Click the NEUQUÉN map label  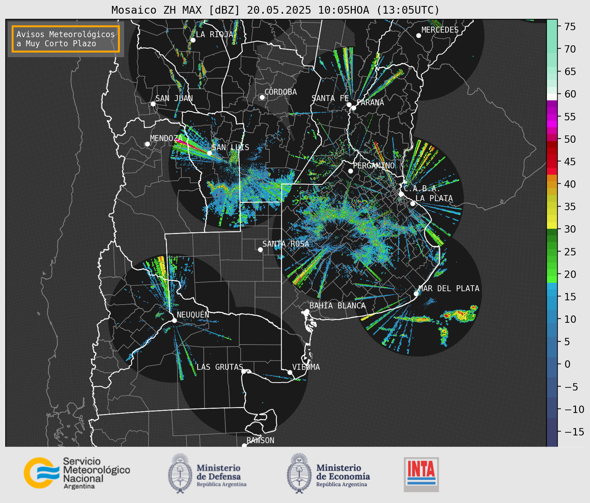193,315
